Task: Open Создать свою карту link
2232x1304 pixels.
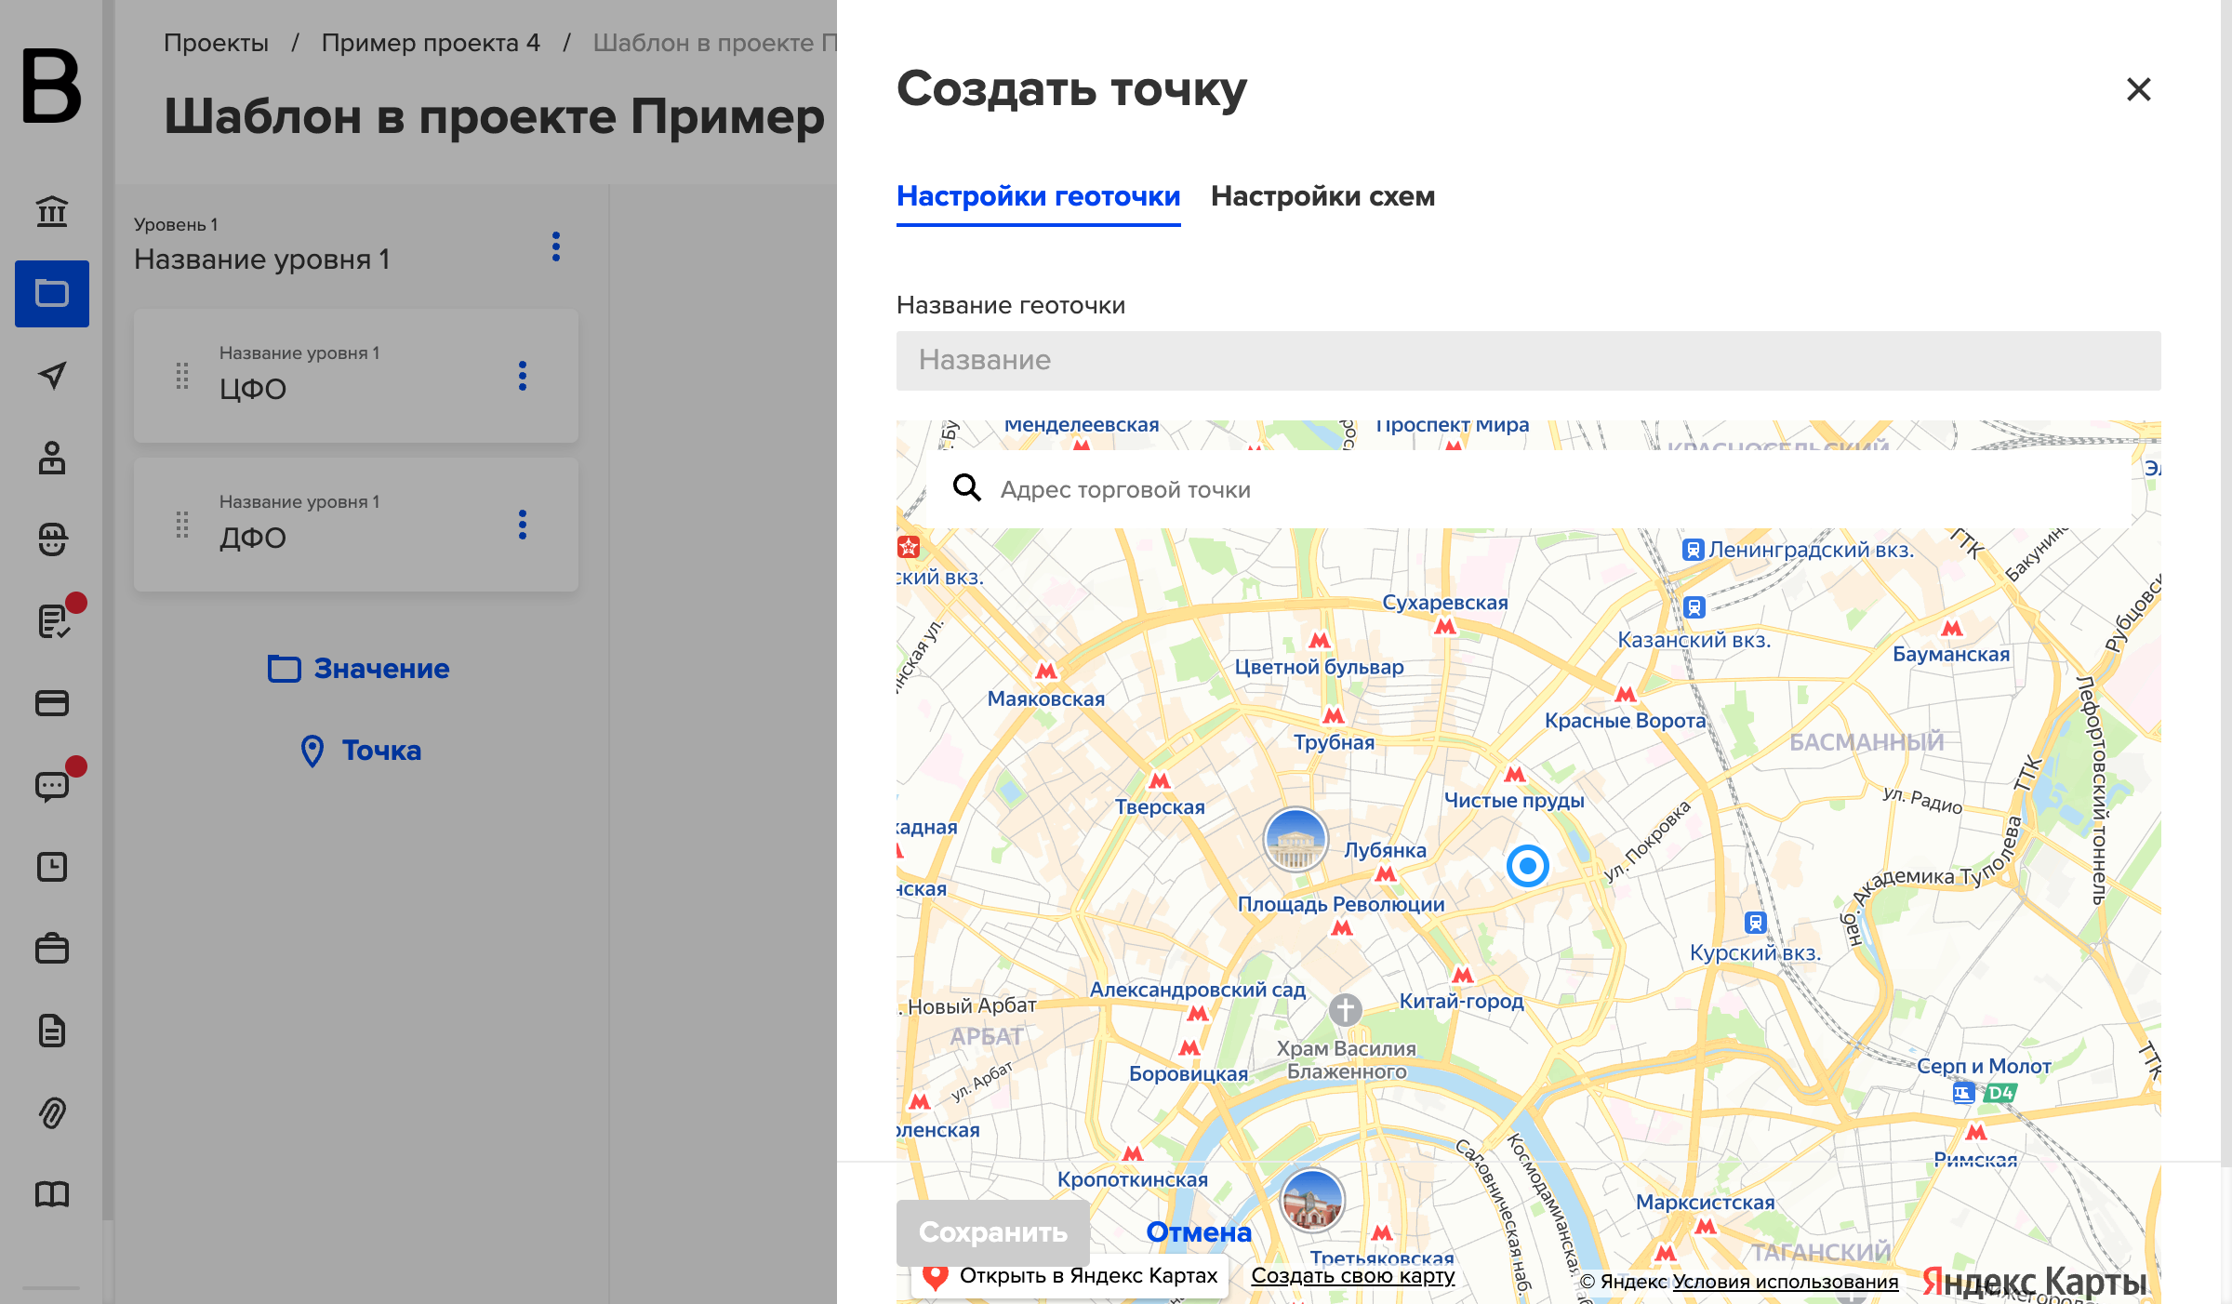Action: (1353, 1275)
